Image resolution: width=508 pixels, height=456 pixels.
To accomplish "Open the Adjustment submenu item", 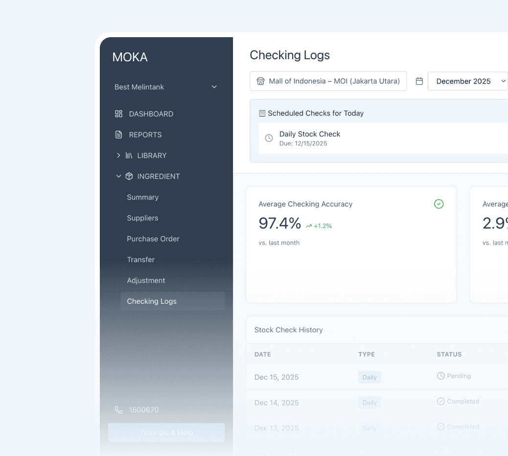I will [x=146, y=280].
